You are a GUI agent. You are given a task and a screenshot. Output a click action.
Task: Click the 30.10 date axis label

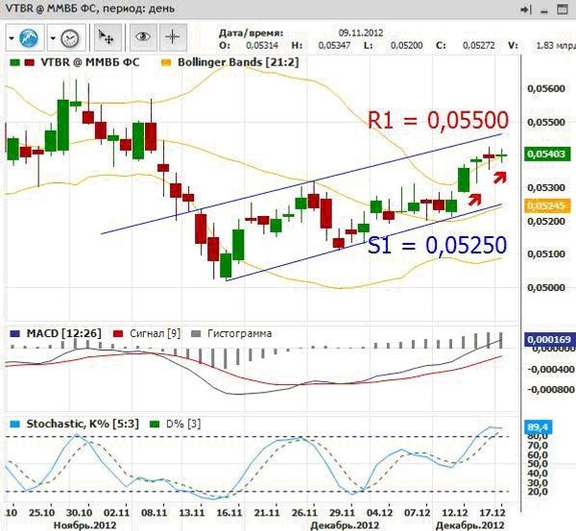pyautogui.click(x=79, y=513)
